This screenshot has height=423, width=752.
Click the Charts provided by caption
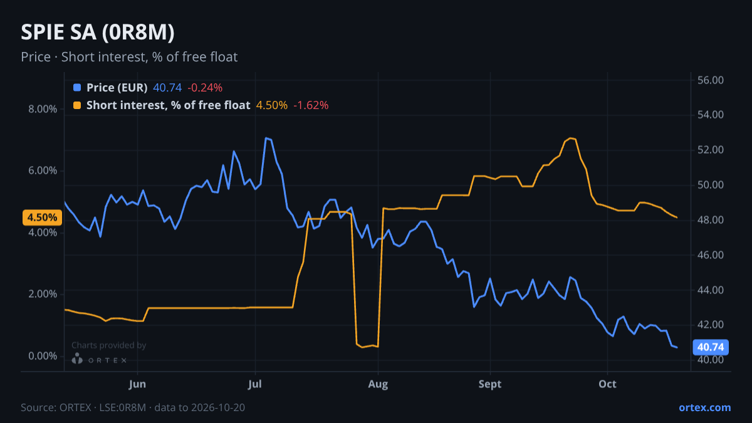pyautogui.click(x=108, y=345)
